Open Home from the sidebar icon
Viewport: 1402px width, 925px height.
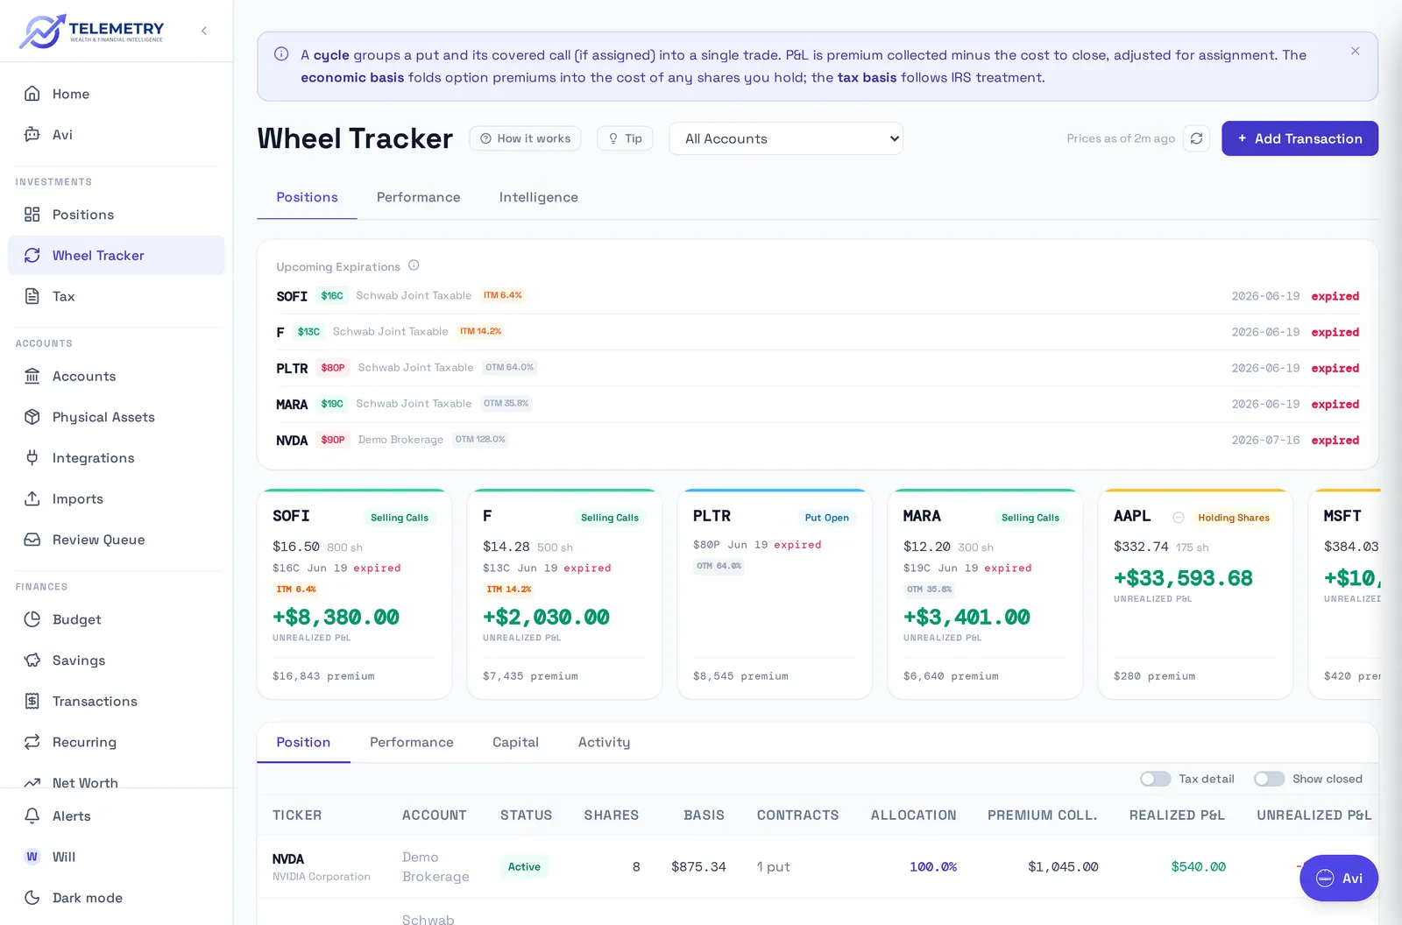pos(32,94)
